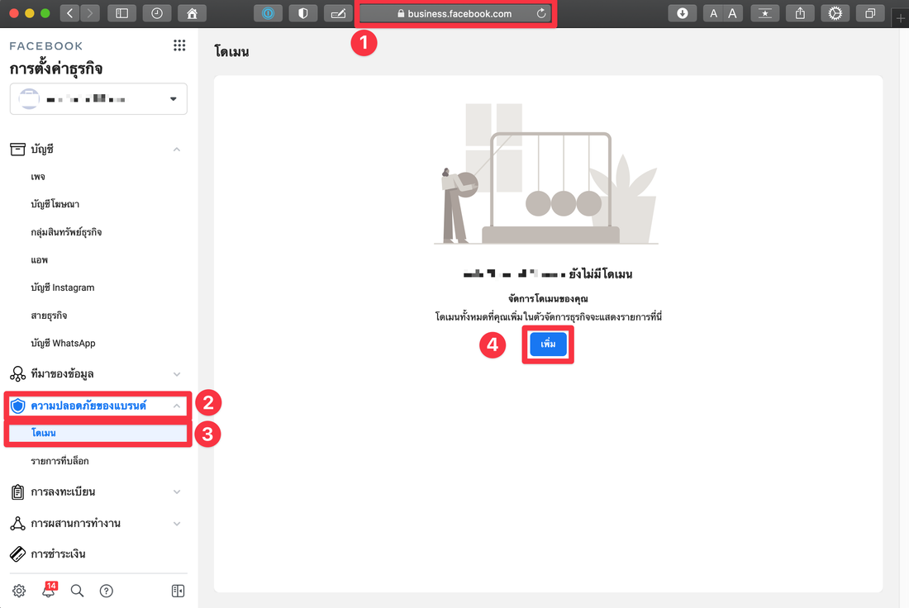
Task: Go back with the browser back arrow
Action: [x=70, y=13]
